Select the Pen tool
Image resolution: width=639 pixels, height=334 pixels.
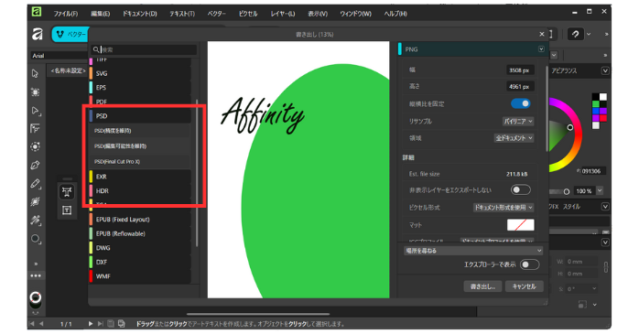pyautogui.click(x=35, y=165)
